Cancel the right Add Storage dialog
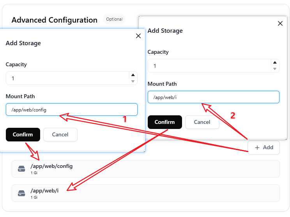 202,122
